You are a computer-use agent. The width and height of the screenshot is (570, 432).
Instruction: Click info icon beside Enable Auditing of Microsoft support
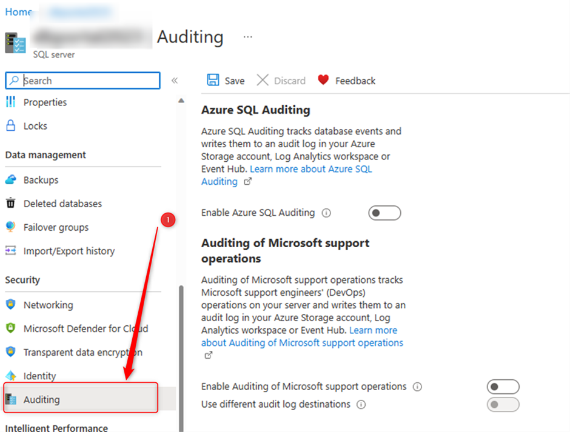pos(417,387)
